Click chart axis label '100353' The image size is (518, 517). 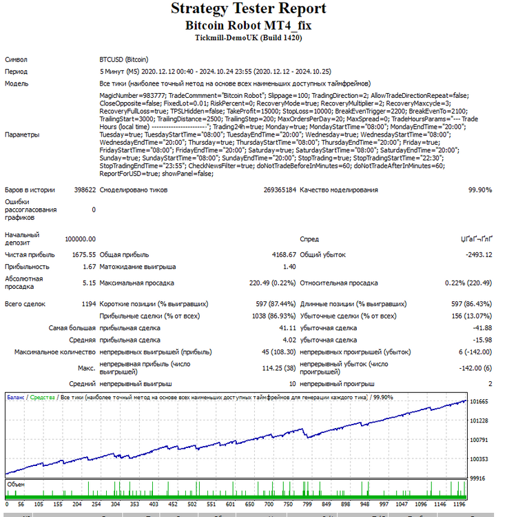tap(479, 459)
